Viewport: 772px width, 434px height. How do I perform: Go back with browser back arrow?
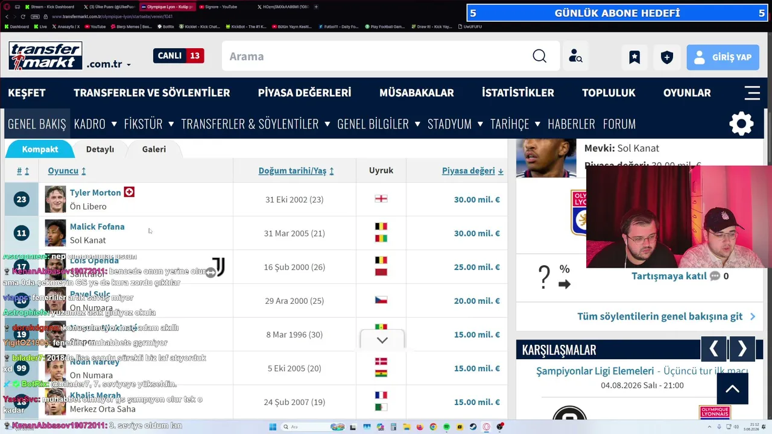point(6,16)
